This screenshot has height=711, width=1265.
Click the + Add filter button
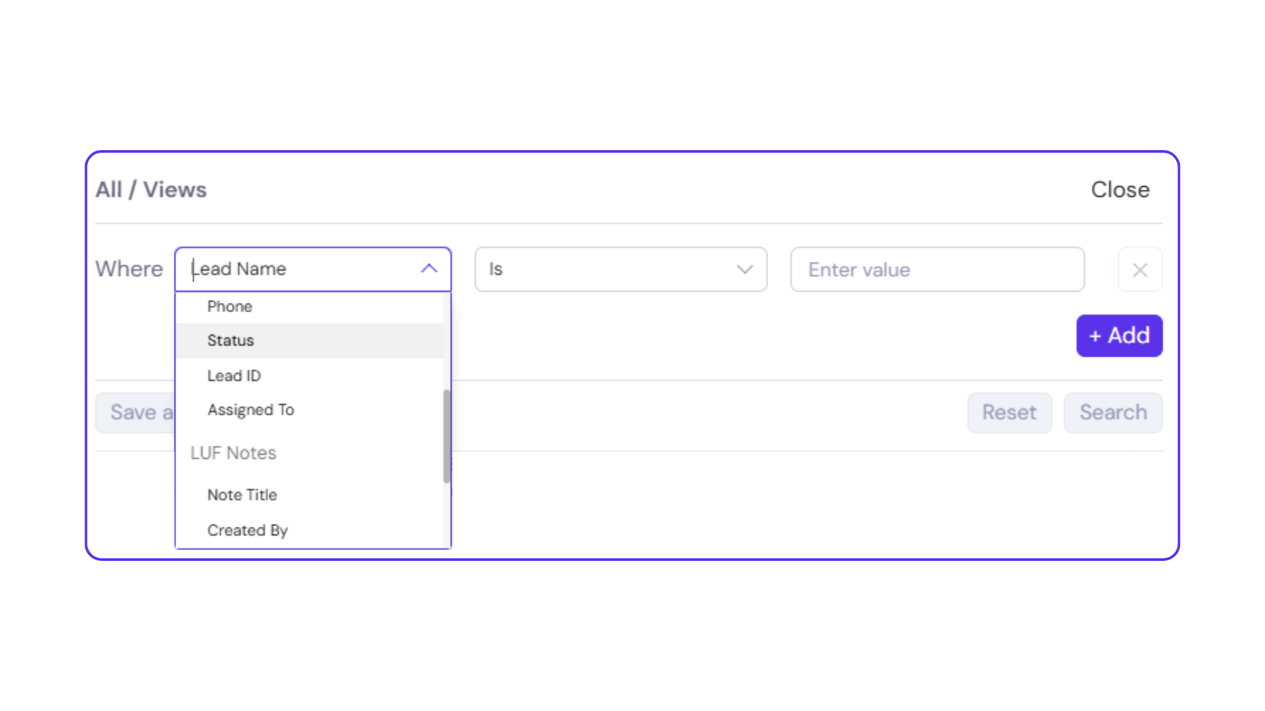coord(1119,336)
